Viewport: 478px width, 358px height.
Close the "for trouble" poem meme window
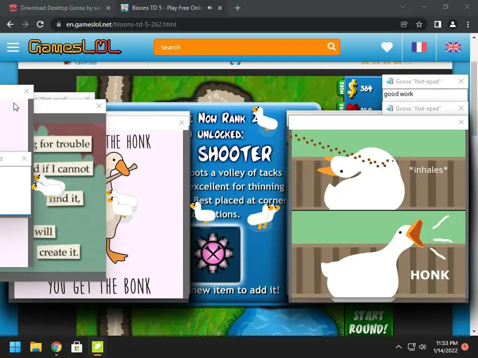99,106
